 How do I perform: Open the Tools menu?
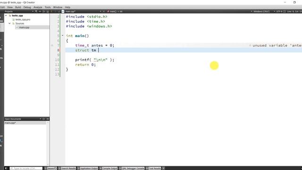tap(48, 7)
